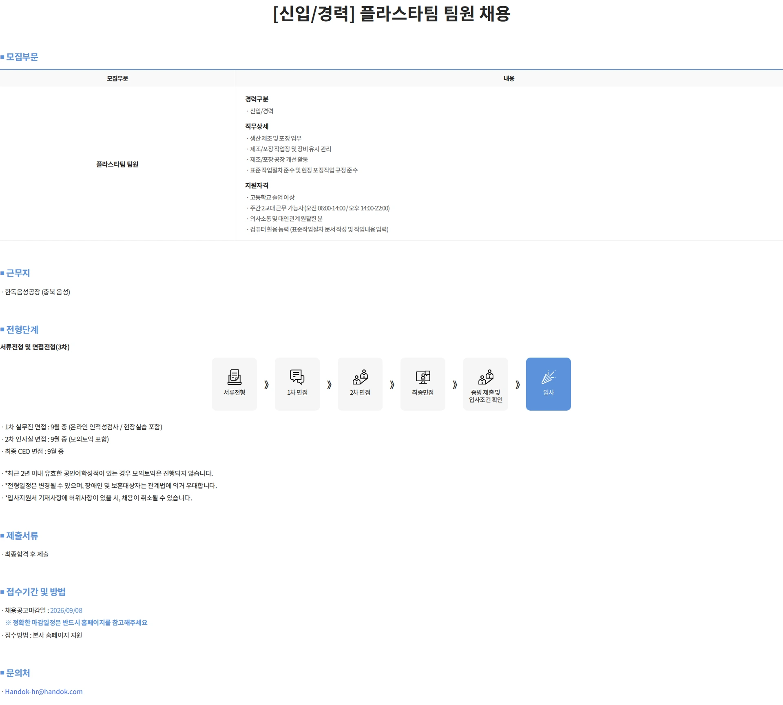Click the 내용 table column header
783x705 pixels.
[509, 78]
